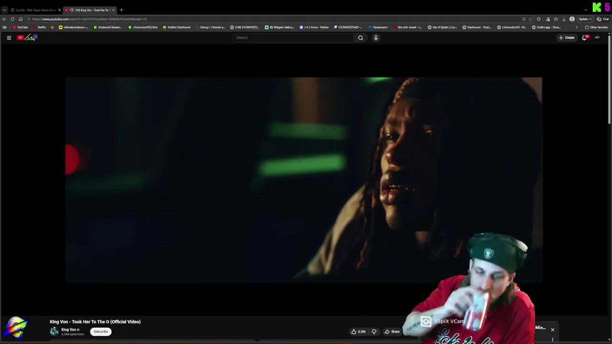Click the browser Update button
This screenshot has width=612, height=344.
click(x=585, y=19)
